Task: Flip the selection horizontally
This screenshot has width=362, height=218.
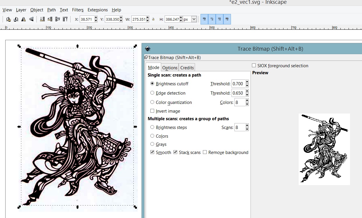Action: (24, 19)
